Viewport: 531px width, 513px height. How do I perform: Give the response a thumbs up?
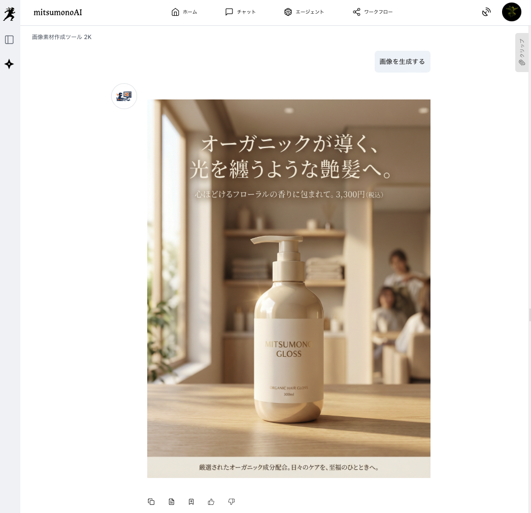point(211,502)
